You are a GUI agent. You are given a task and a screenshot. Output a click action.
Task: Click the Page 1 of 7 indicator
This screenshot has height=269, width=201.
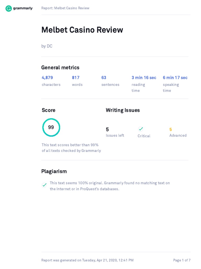[x=182, y=260]
